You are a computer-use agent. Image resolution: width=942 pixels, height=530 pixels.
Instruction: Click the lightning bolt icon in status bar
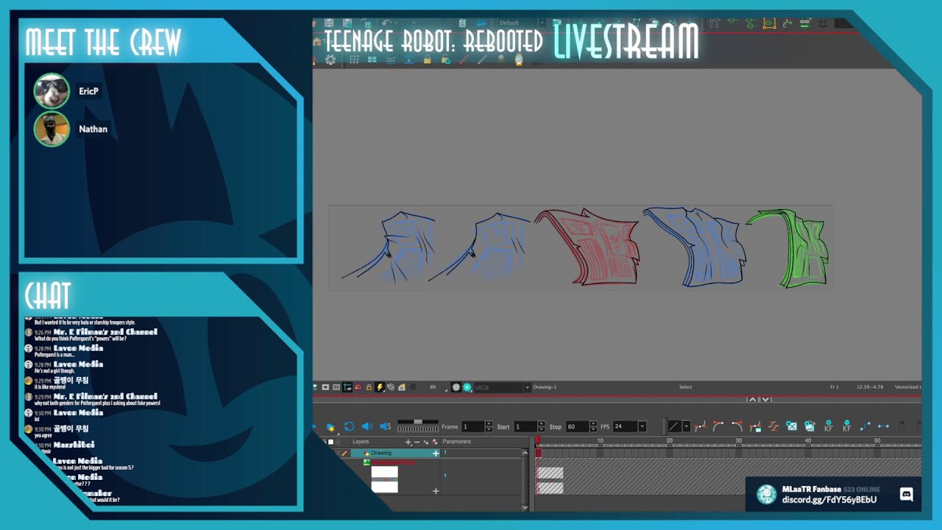[x=380, y=387]
